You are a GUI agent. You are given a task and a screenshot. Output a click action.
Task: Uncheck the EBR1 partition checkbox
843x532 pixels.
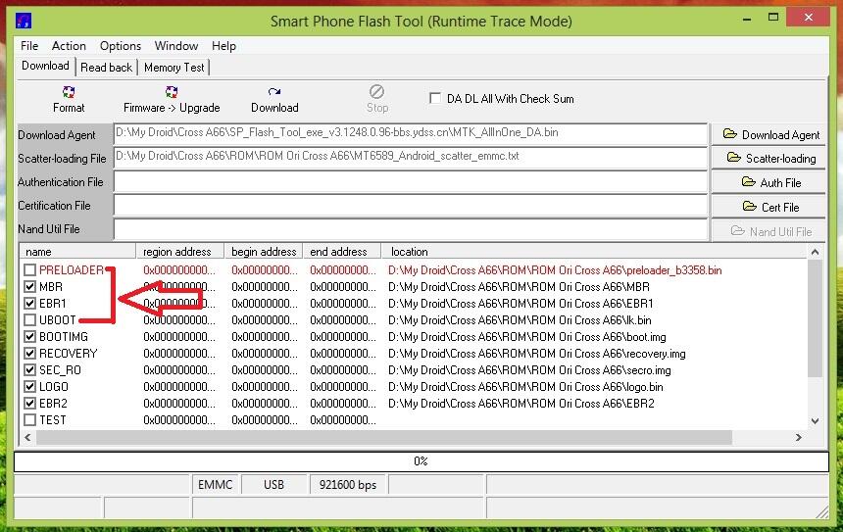[30, 303]
